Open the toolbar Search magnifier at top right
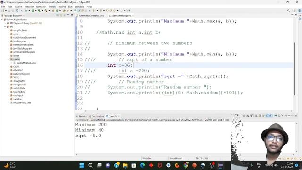Image resolution: width=302 pixels, height=170 pixels. pyautogui.click(x=288, y=11)
